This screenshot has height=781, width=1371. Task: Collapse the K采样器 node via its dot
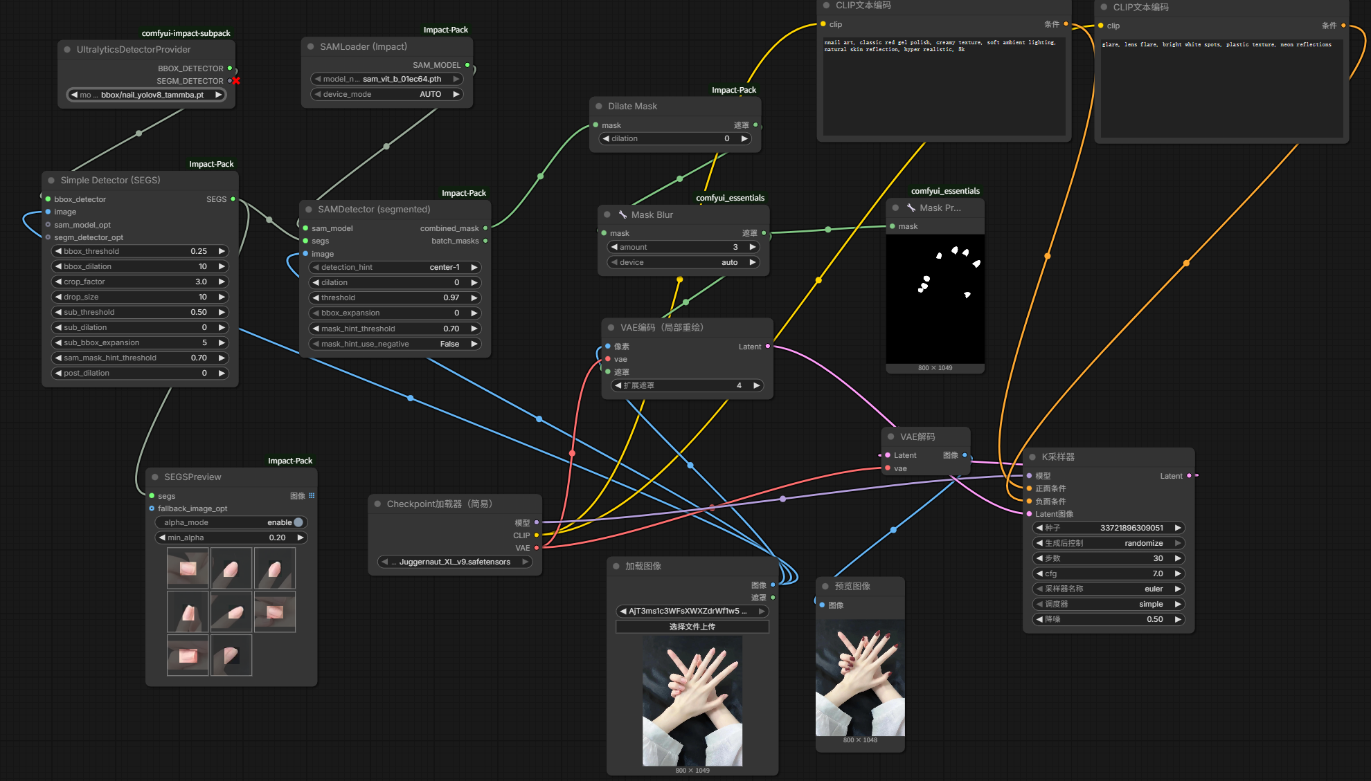1032,457
